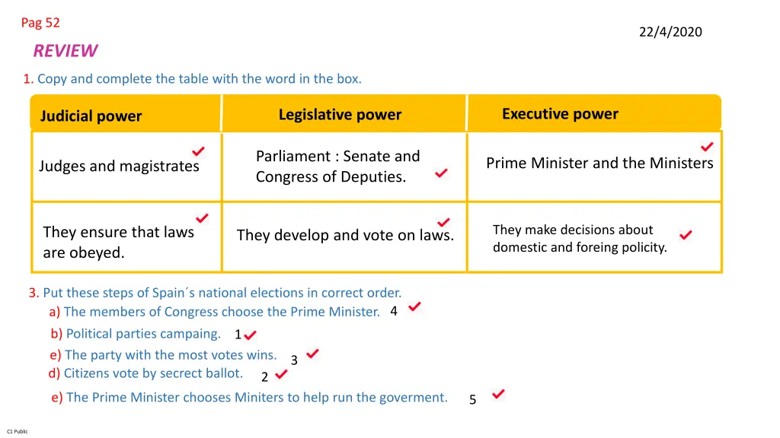The height and width of the screenshot is (438, 780).
Task: Click the checkmark next to Congress of Deputies
Action: coord(441,173)
